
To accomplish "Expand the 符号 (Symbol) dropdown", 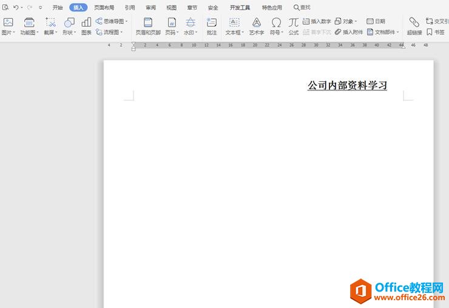I will (x=277, y=32).
